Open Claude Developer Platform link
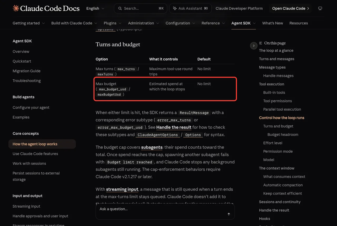This screenshot has width=337, height=226. tap(239, 8)
